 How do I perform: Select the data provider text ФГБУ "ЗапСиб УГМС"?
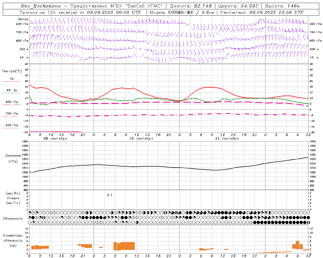point(137,6)
